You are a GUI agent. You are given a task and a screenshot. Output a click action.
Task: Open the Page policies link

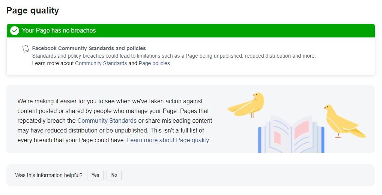click(154, 63)
